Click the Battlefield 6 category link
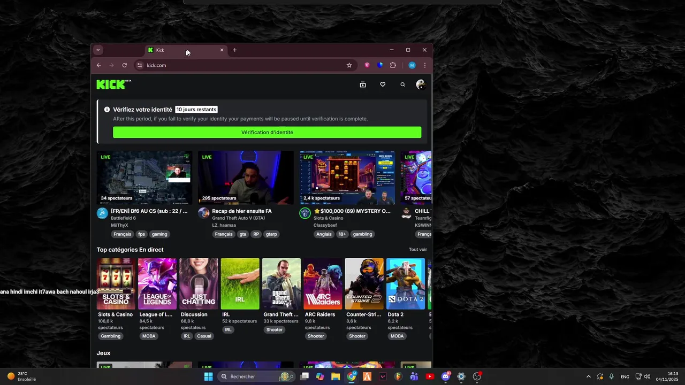The image size is (685, 385). (123, 218)
